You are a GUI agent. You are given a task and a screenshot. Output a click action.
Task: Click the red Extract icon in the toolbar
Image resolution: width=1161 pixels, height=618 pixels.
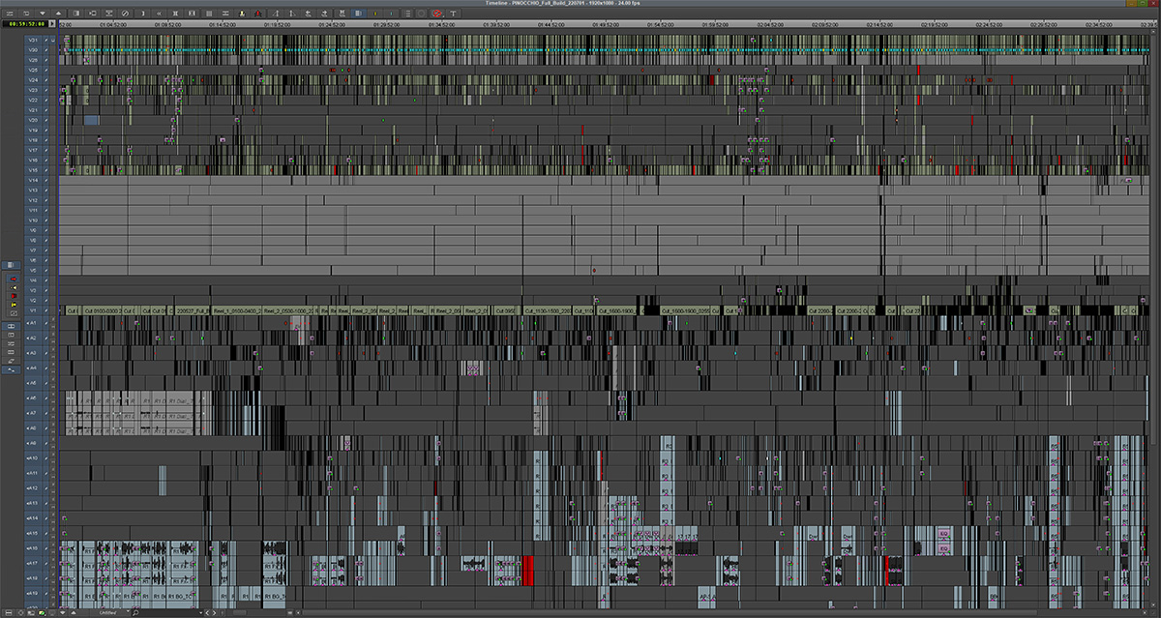(x=257, y=13)
